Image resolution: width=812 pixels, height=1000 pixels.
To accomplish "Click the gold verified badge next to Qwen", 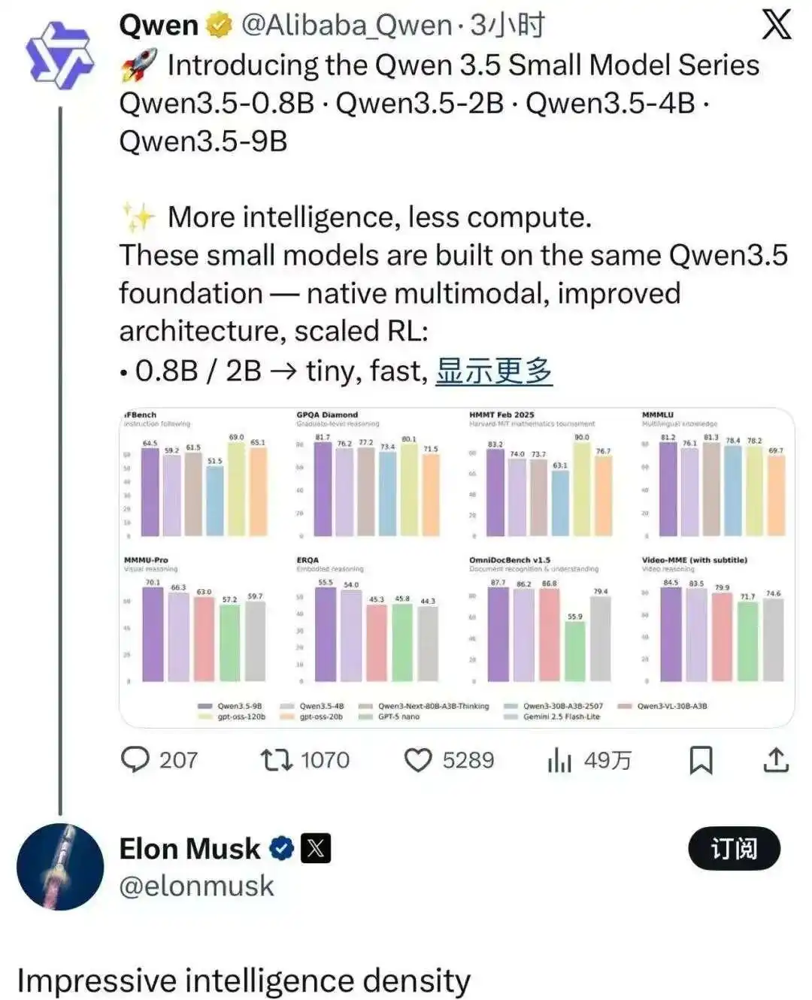I will coord(220,25).
